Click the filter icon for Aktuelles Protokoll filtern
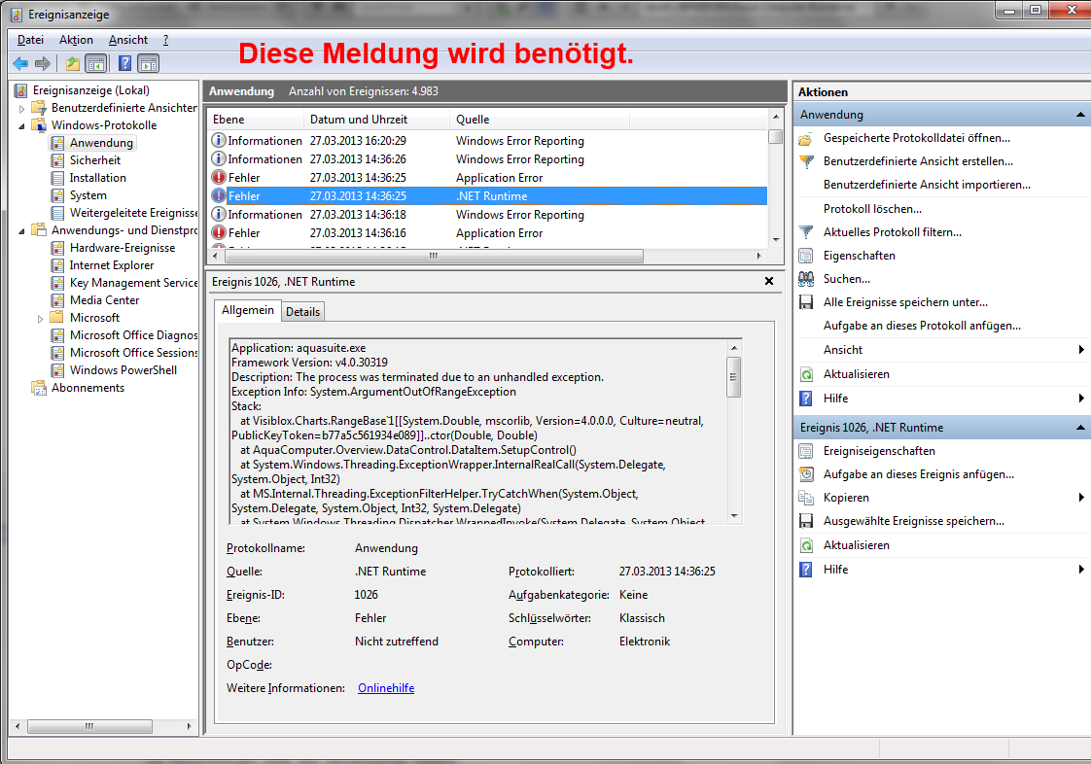1091x764 pixels. (805, 232)
